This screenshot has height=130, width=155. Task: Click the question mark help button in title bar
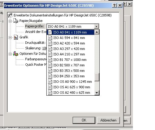pyautogui.click(x=114, y=5)
